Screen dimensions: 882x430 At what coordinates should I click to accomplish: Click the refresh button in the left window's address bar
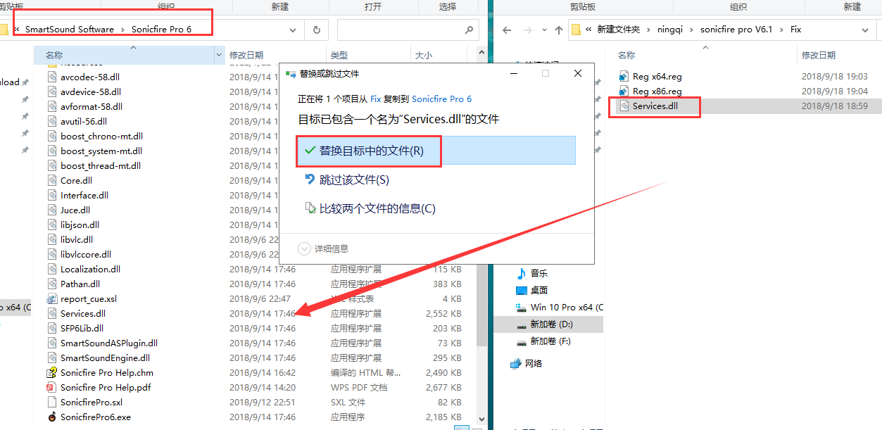317,30
